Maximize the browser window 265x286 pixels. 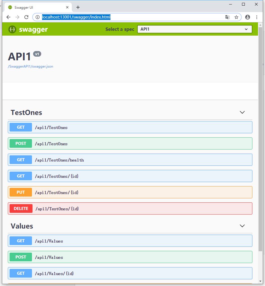pyautogui.click(x=243, y=4)
